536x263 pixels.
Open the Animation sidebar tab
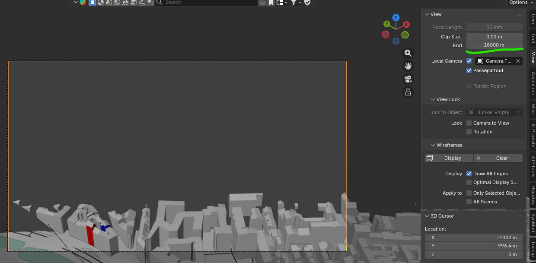(x=533, y=83)
